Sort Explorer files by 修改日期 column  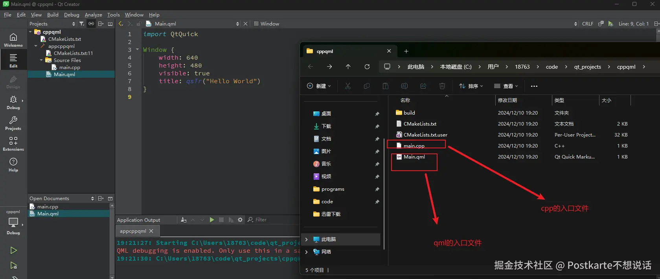point(507,100)
